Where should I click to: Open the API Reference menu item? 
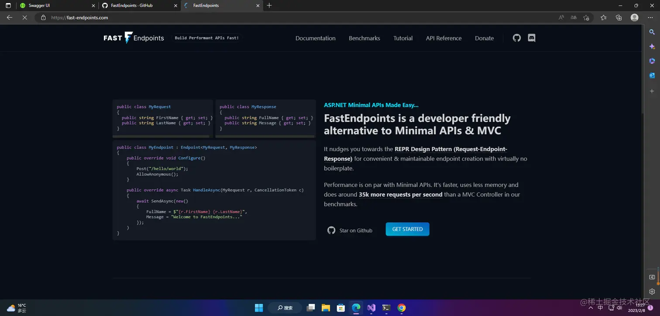pos(443,38)
